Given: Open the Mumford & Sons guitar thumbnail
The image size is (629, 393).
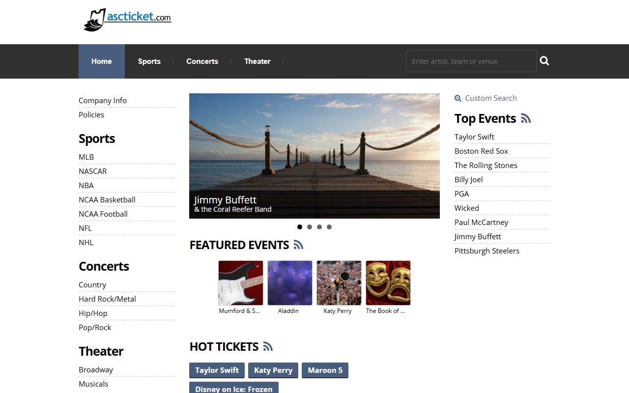Looking at the screenshot, I should coord(241,283).
